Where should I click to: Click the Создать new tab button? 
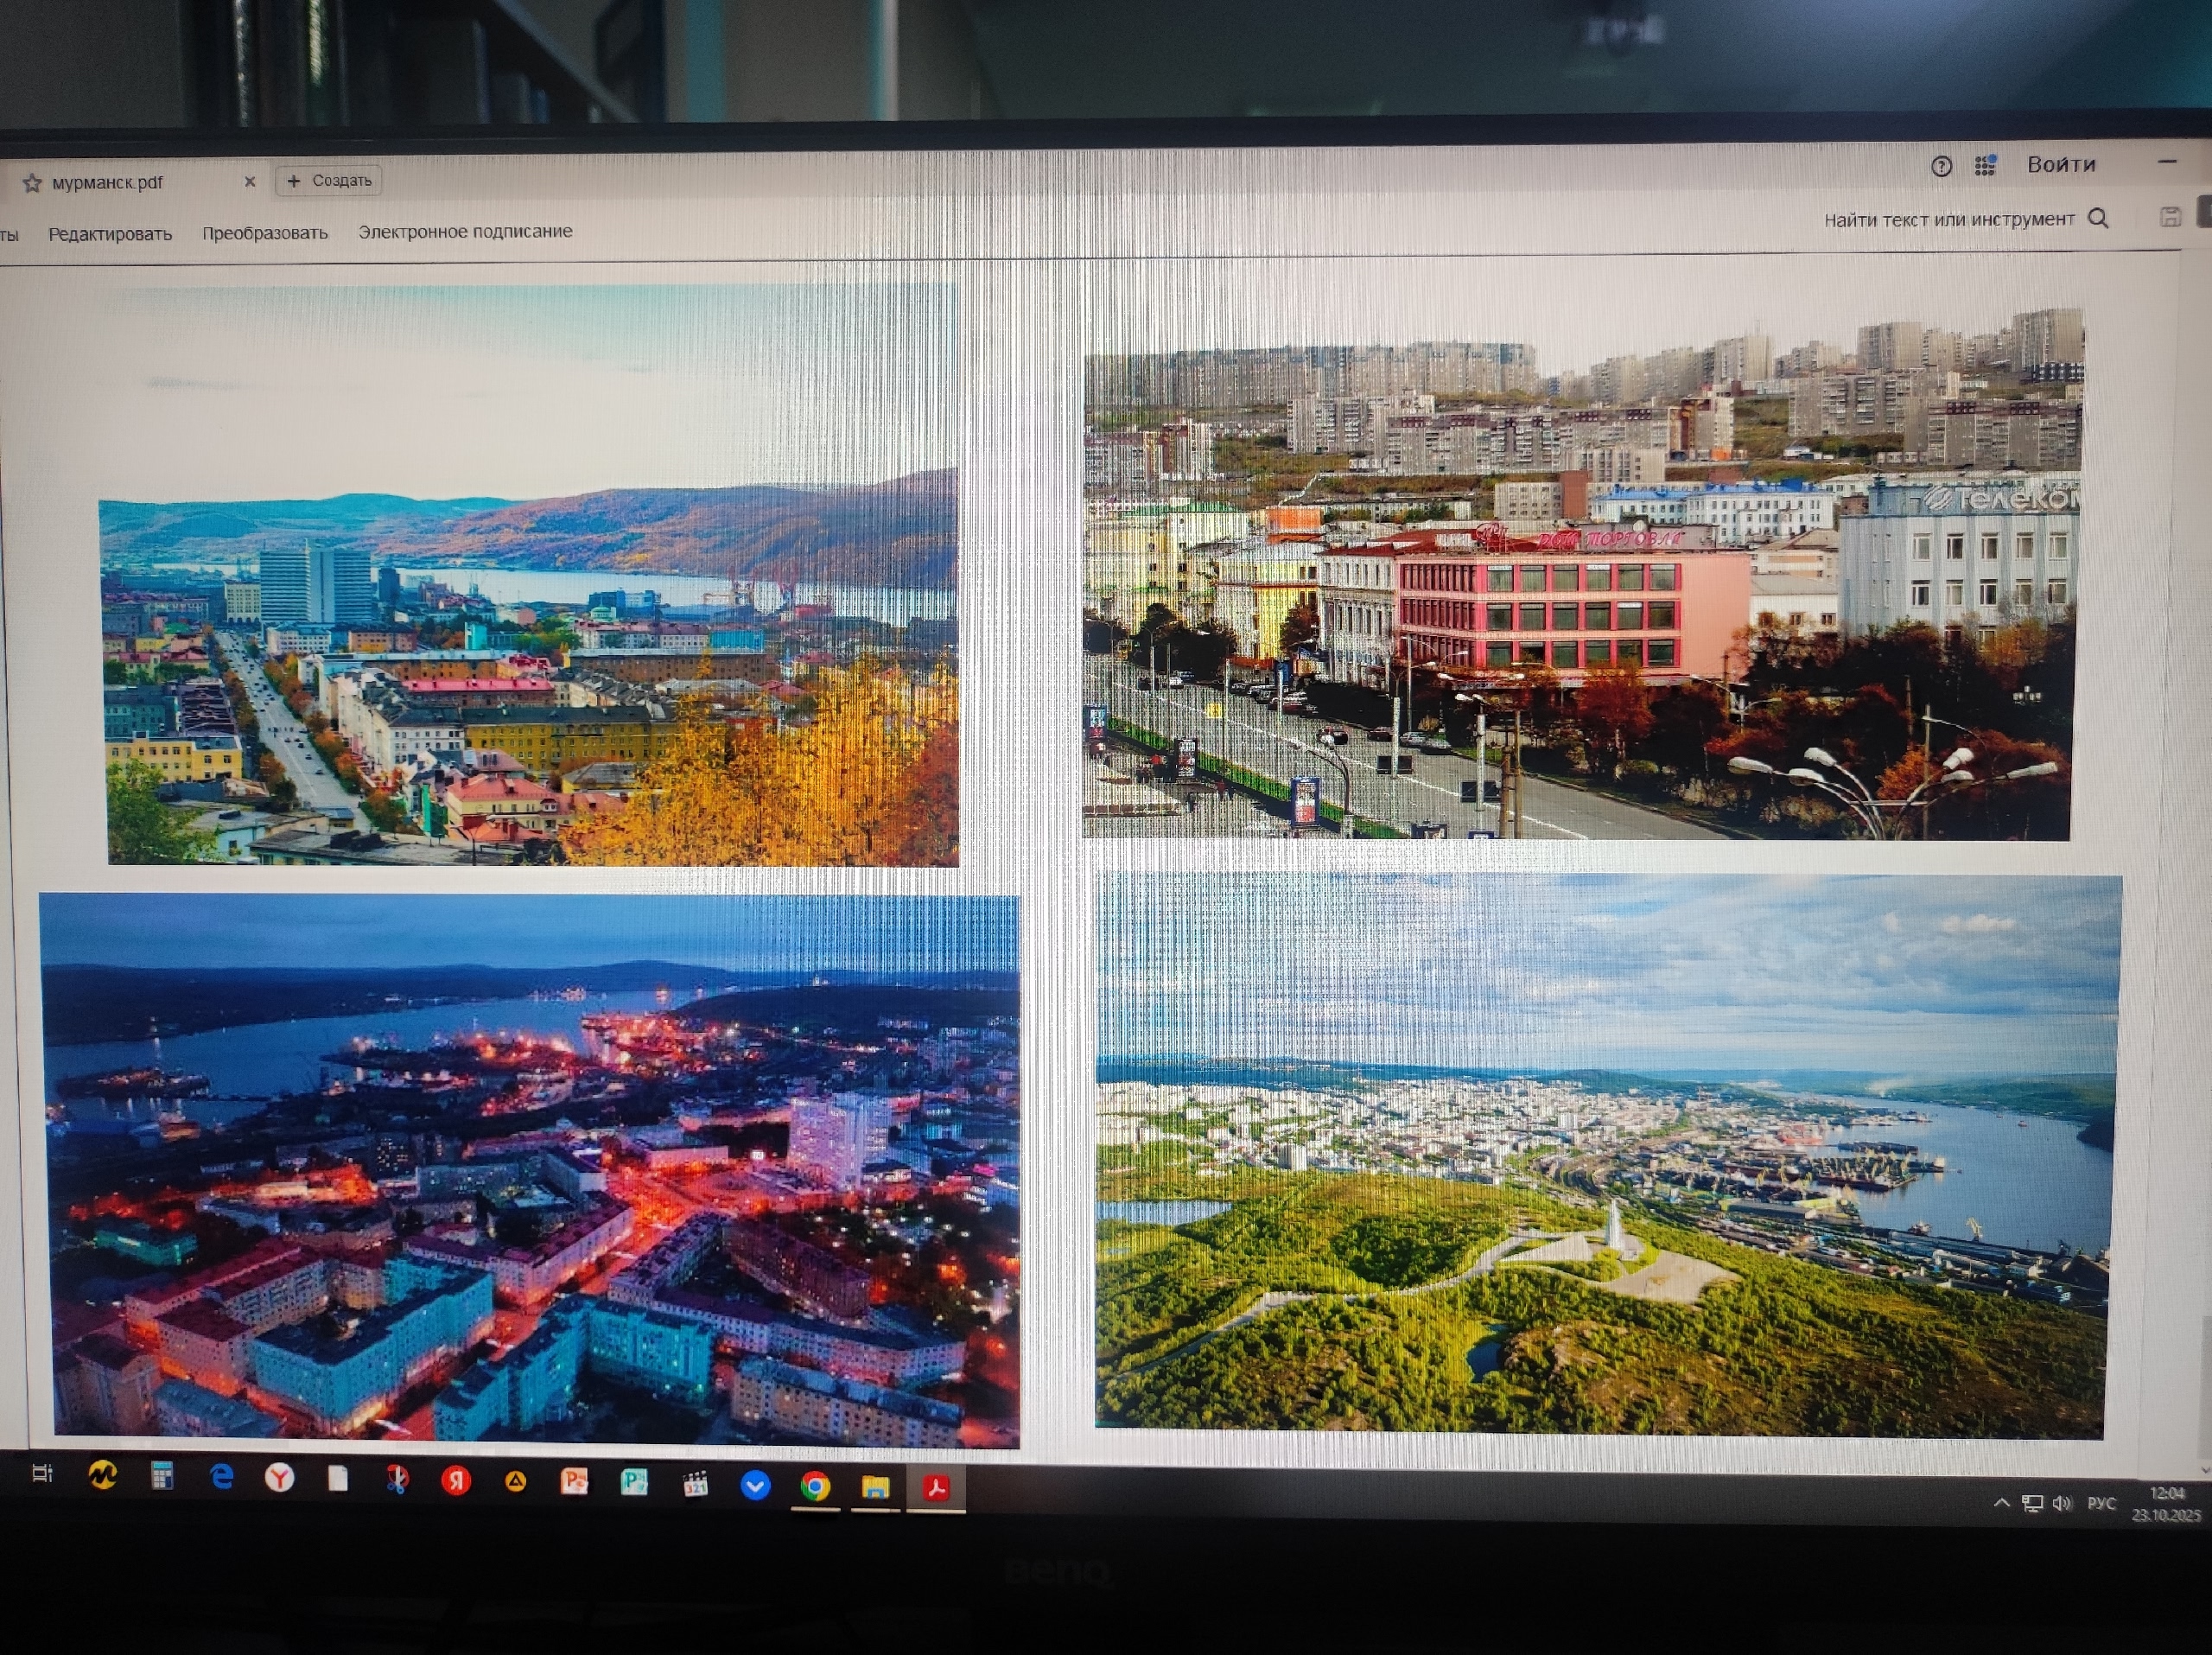329,181
